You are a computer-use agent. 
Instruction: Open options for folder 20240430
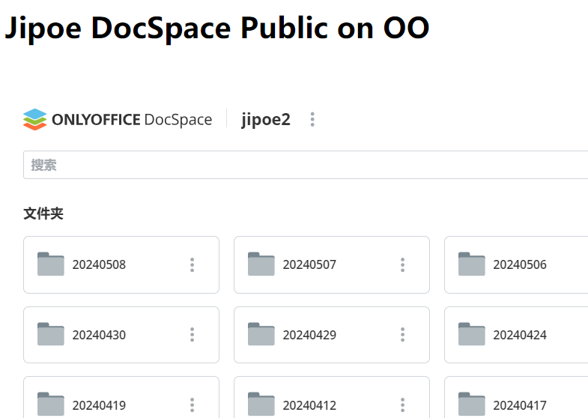[x=192, y=335]
